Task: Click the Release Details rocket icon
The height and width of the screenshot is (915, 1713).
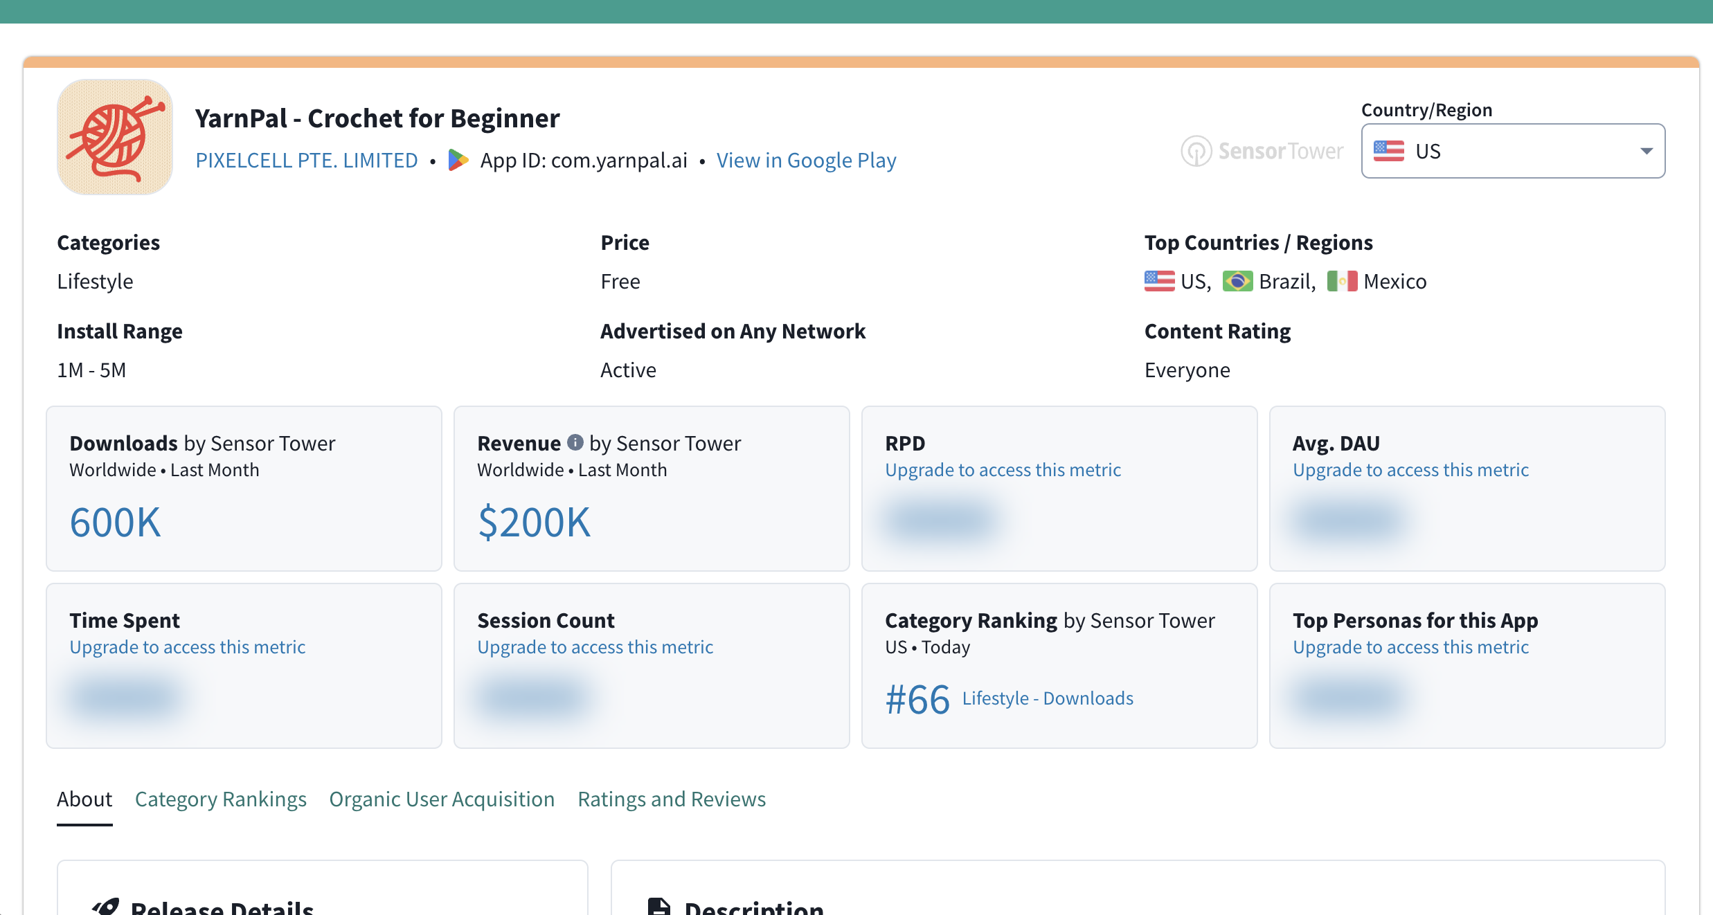Action: tap(105, 907)
